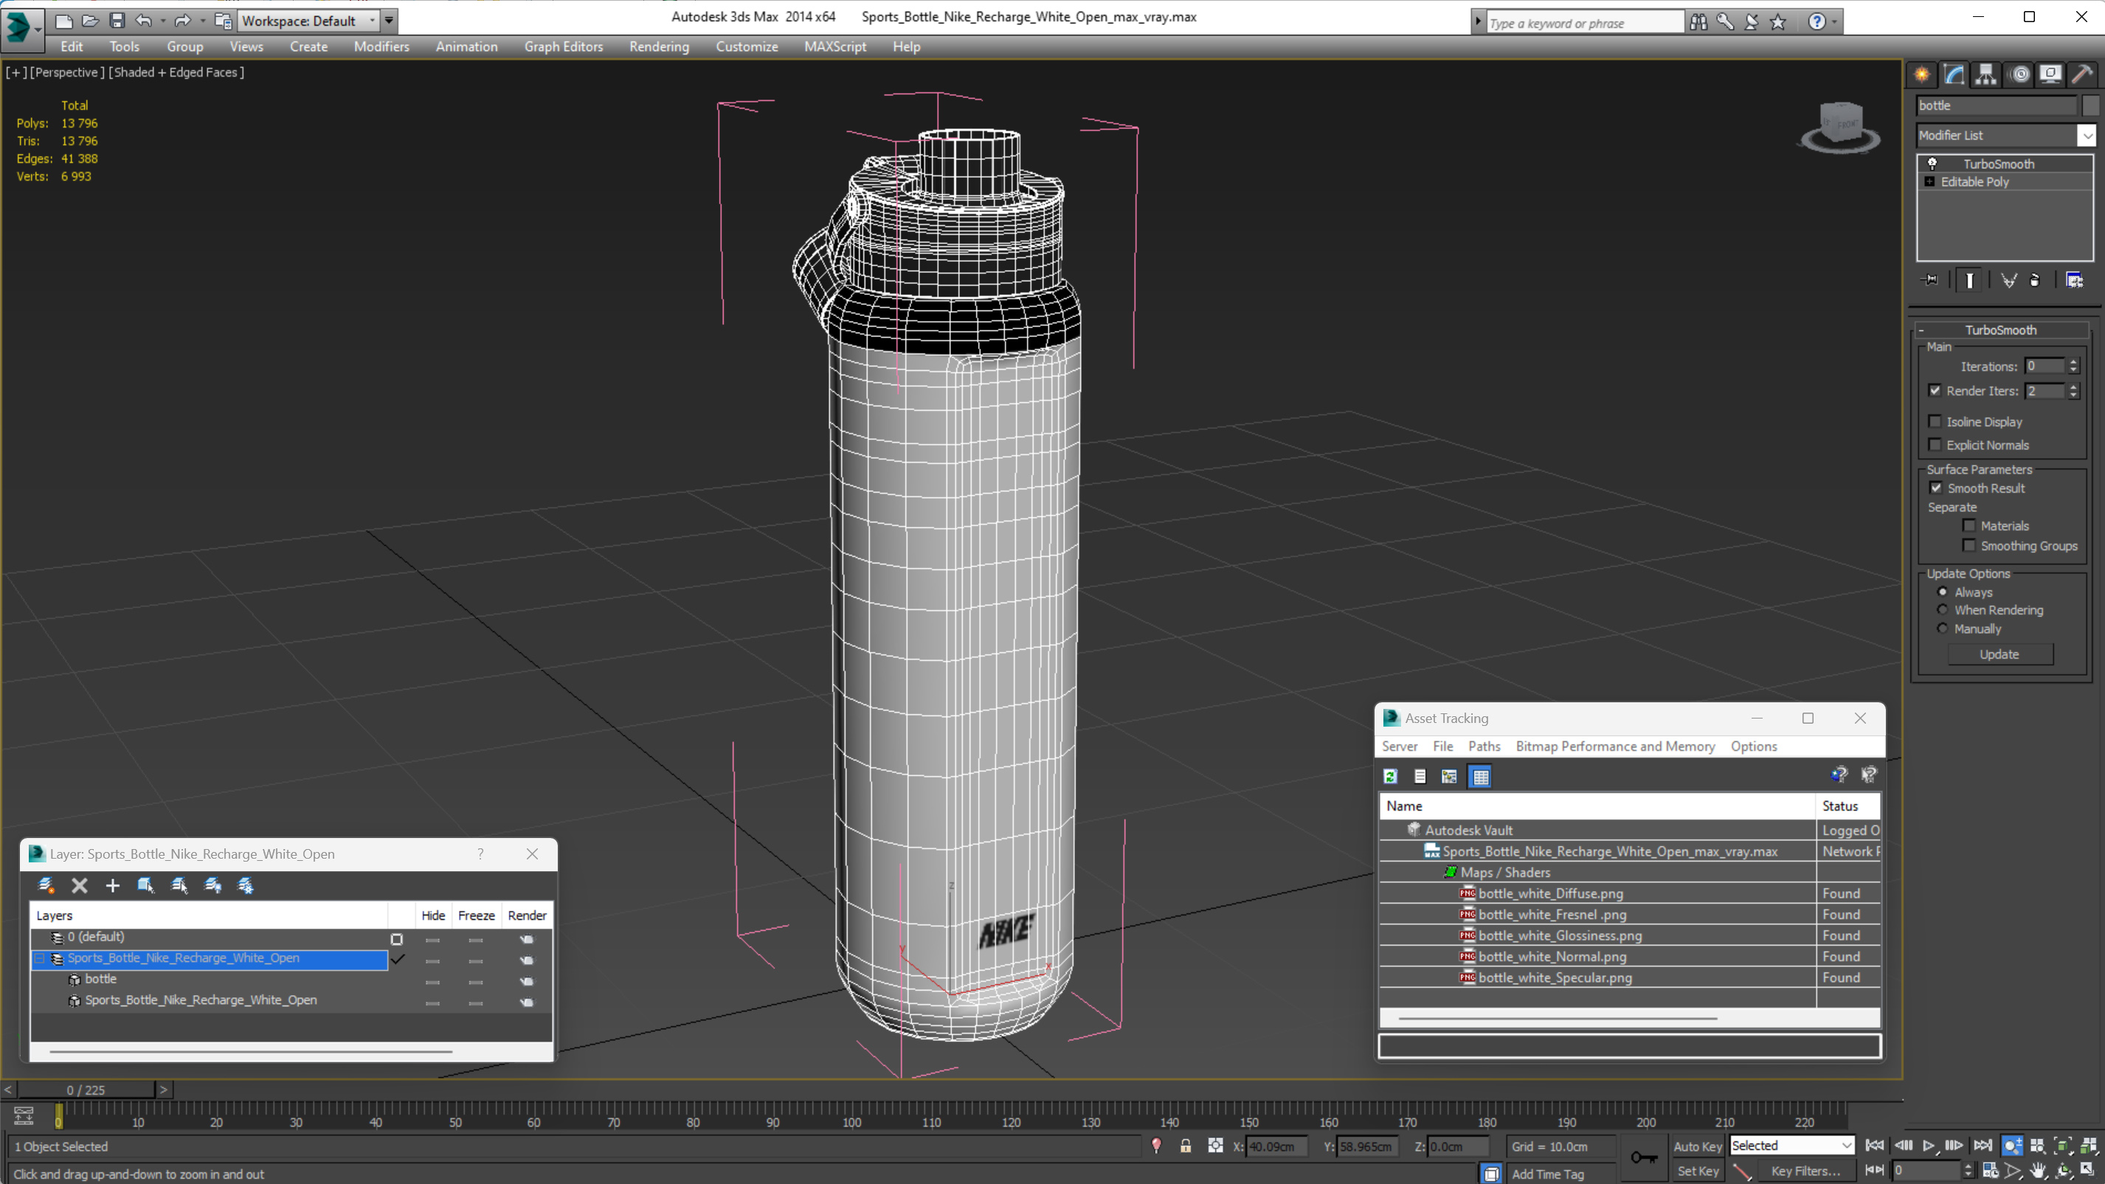Enable the Isoline Display checkbox
The height and width of the screenshot is (1184, 2105).
click(x=1935, y=422)
